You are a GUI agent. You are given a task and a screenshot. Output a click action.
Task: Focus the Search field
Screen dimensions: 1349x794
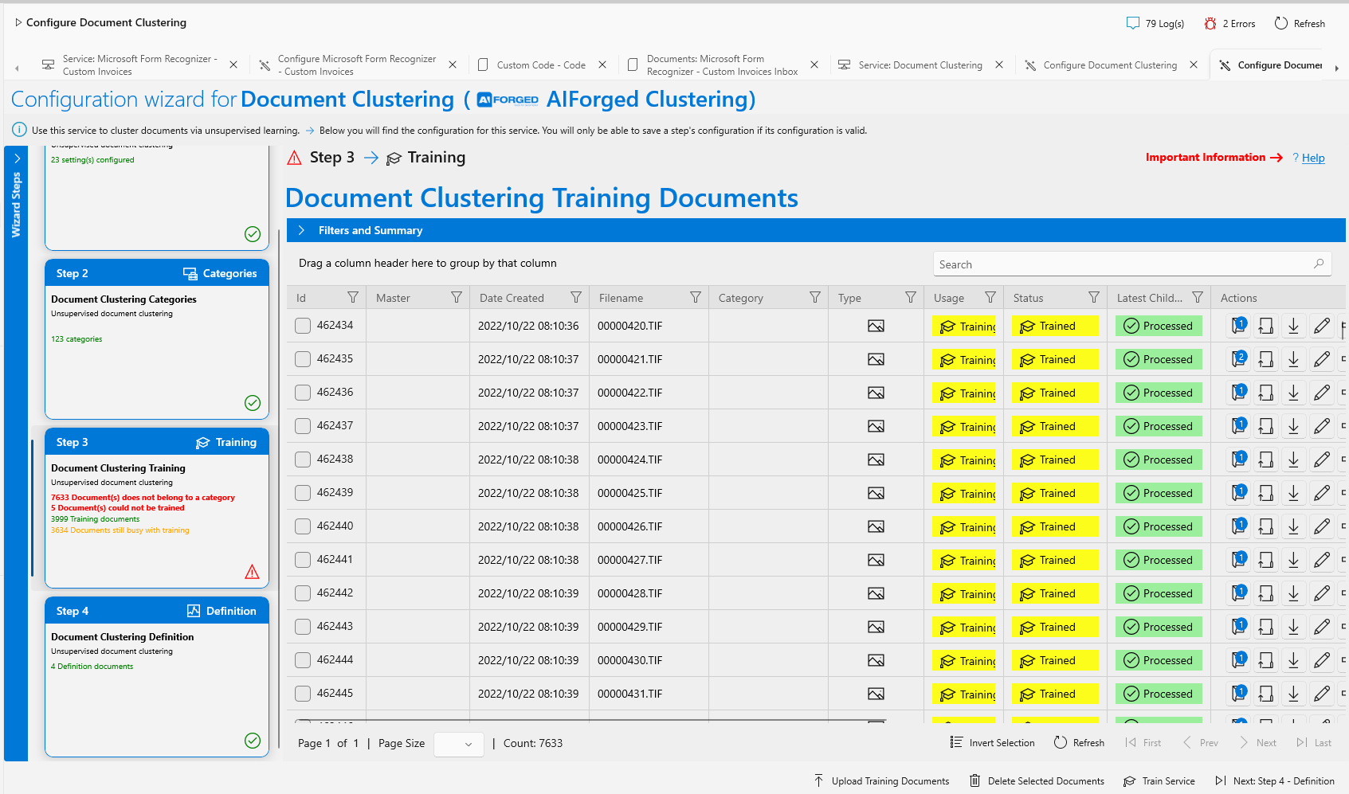click(x=1131, y=264)
